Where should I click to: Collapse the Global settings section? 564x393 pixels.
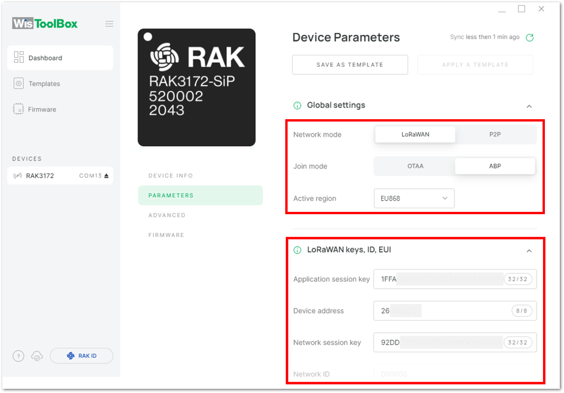pyautogui.click(x=529, y=106)
